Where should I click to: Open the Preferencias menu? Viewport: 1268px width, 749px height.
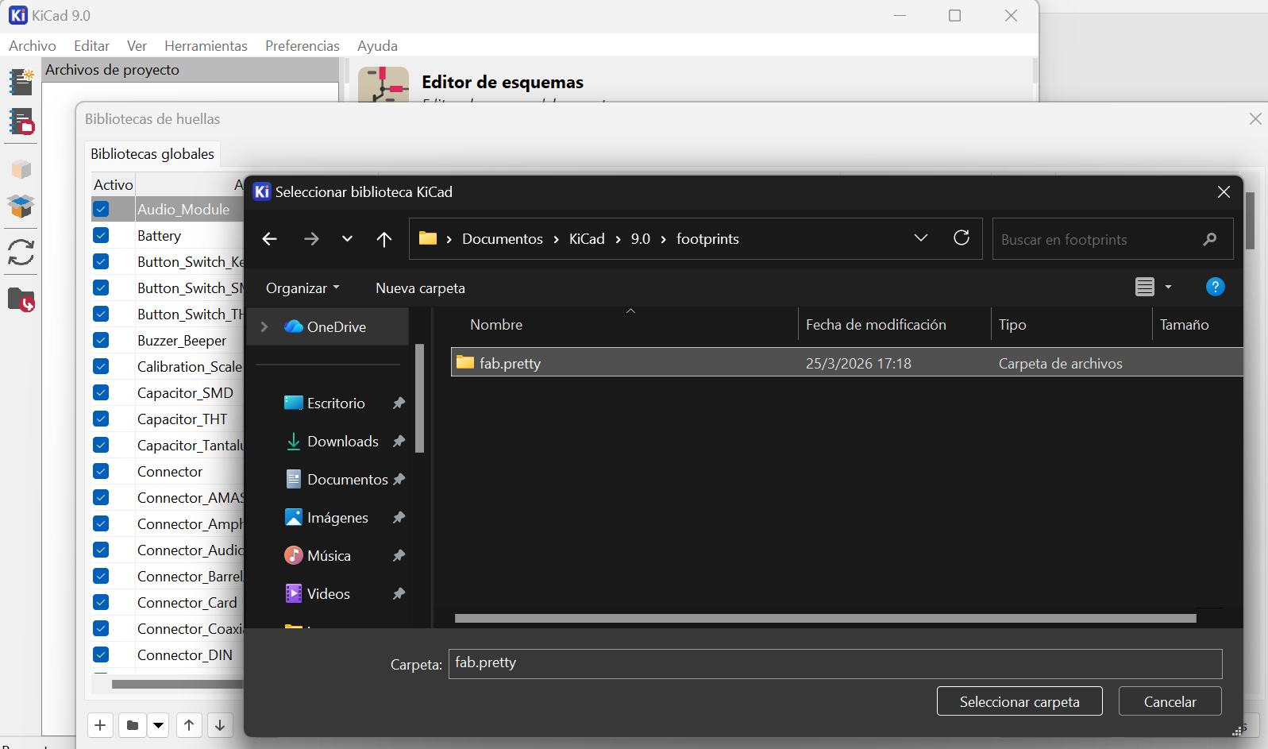(x=303, y=46)
